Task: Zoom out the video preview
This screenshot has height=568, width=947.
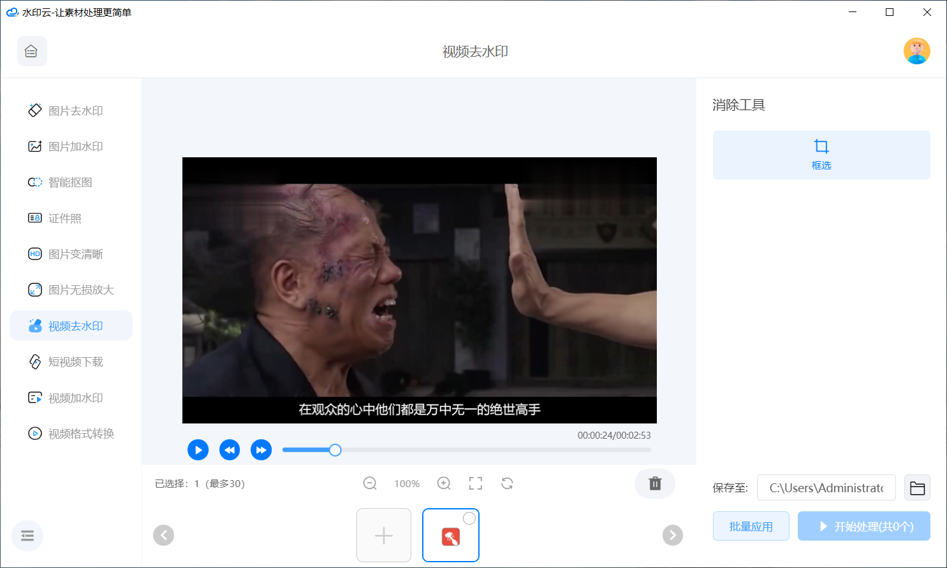Action: [370, 483]
